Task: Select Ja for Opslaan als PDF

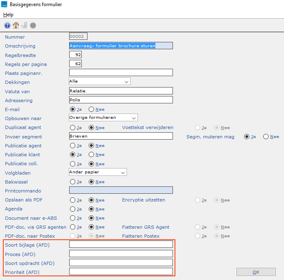Action: (x=73, y=200)
